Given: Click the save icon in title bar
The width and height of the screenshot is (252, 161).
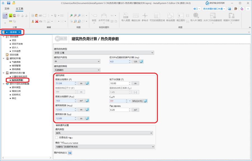Looking at the screenshot, I should [9, 3].
